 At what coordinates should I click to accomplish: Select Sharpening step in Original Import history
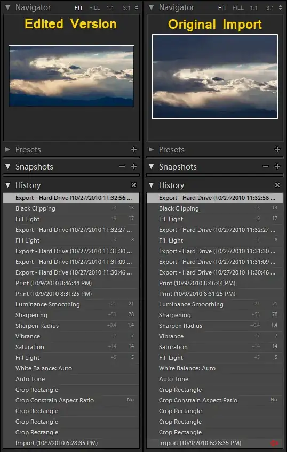214,315
